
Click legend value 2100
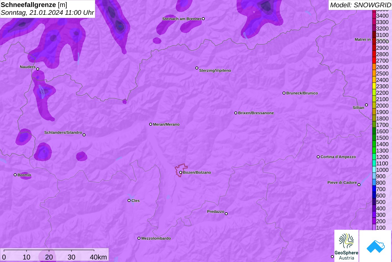pos(382,99)
